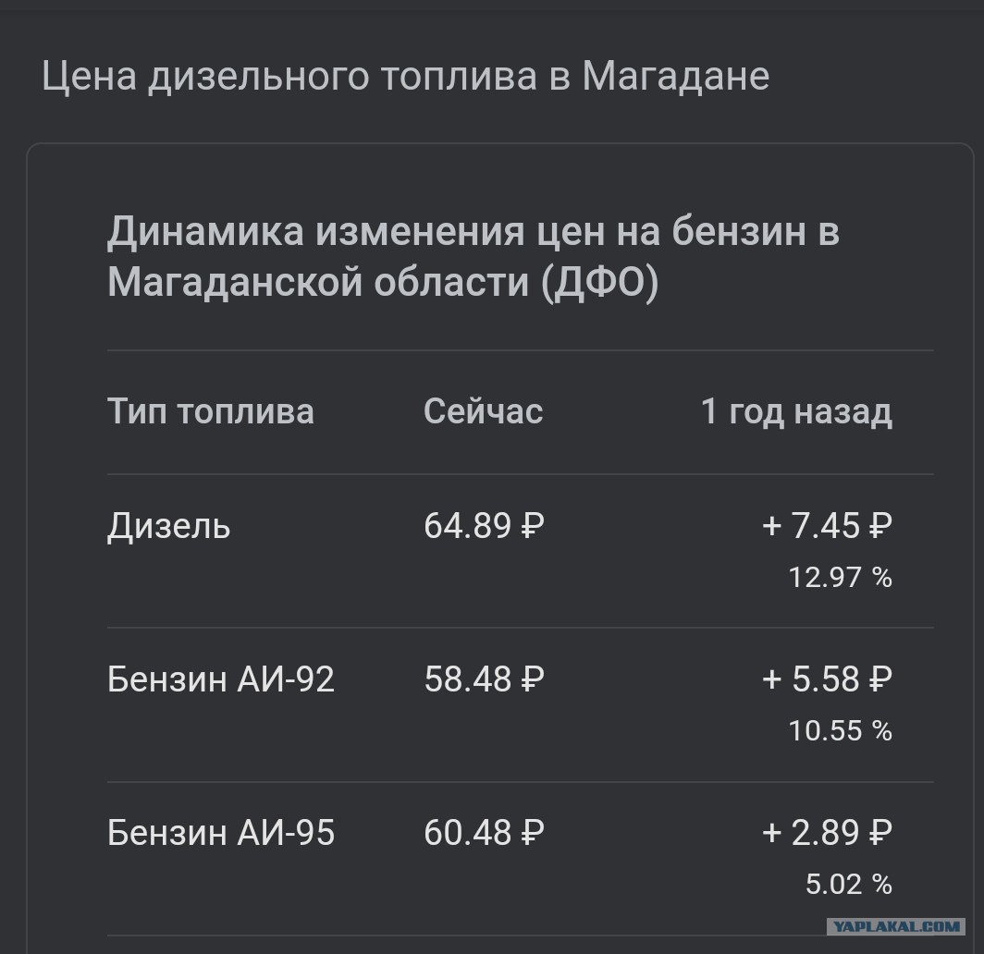Select the Дизель row label
The height and width of the screenshot is (954, 984).
point(169,526)
